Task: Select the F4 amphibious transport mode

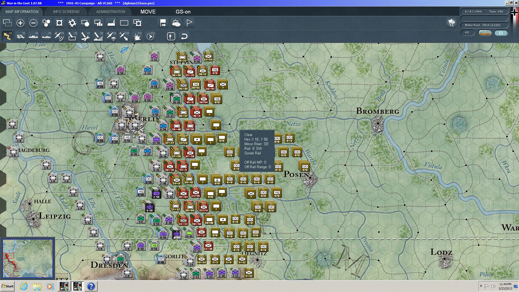Action: 46,36
